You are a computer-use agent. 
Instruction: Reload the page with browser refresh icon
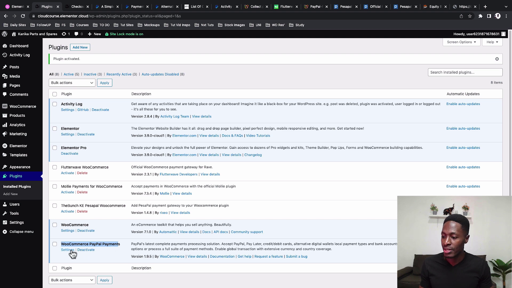click(x=23, y=16)
